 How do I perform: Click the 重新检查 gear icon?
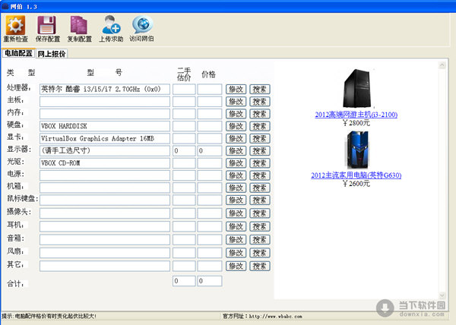15,25
